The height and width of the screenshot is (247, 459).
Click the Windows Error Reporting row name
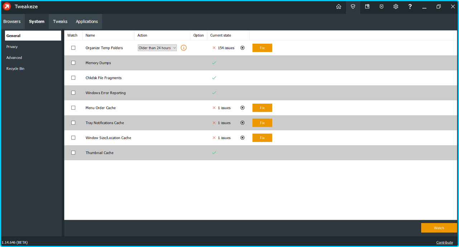(106, 93)
